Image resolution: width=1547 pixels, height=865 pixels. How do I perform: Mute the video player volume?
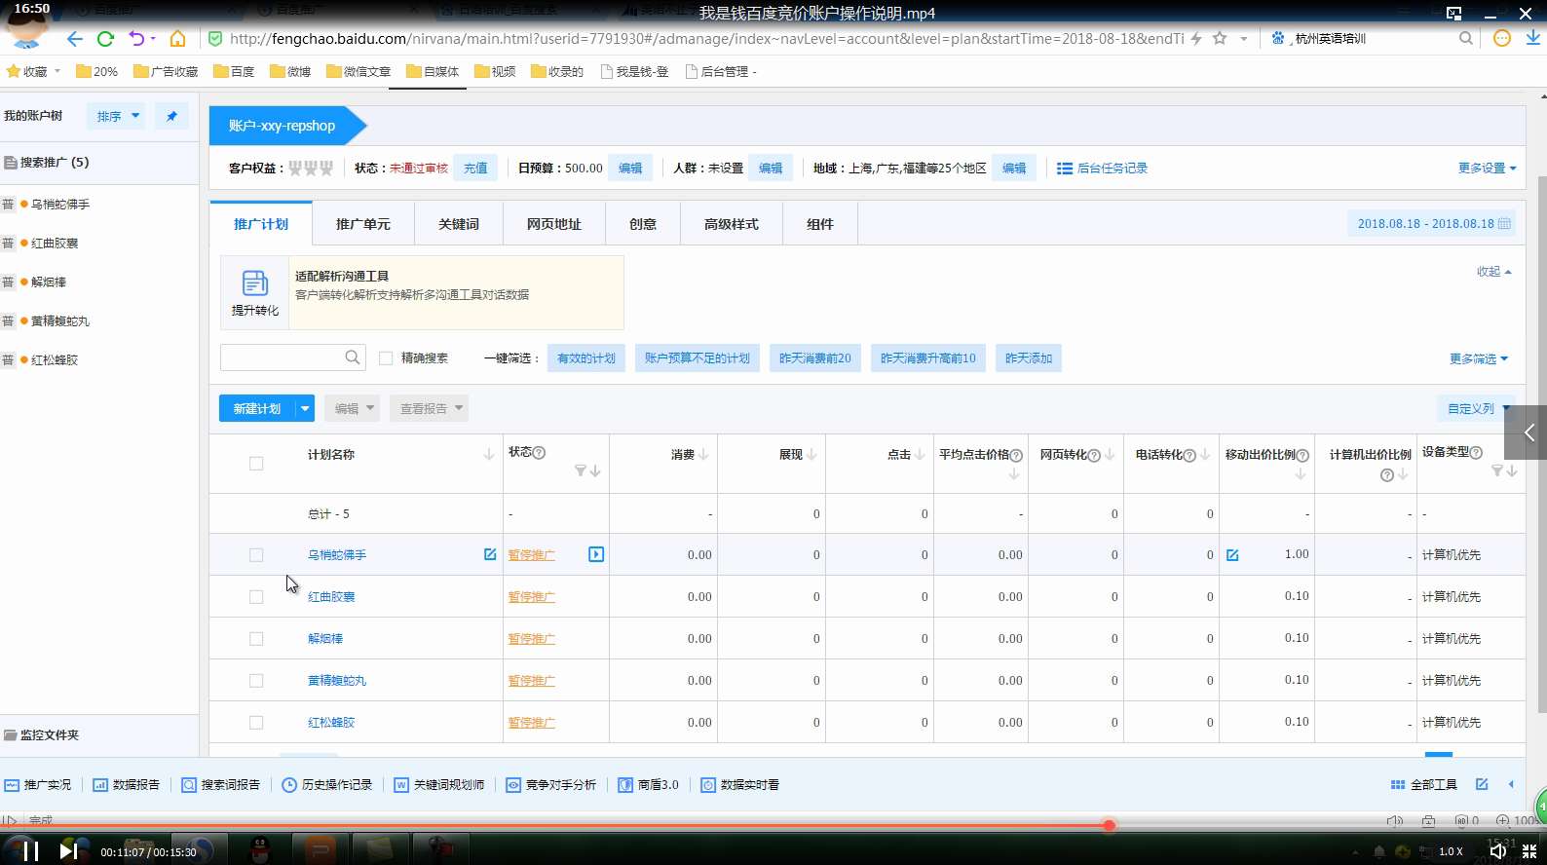pyautogui.click(x=1497, y=851)
